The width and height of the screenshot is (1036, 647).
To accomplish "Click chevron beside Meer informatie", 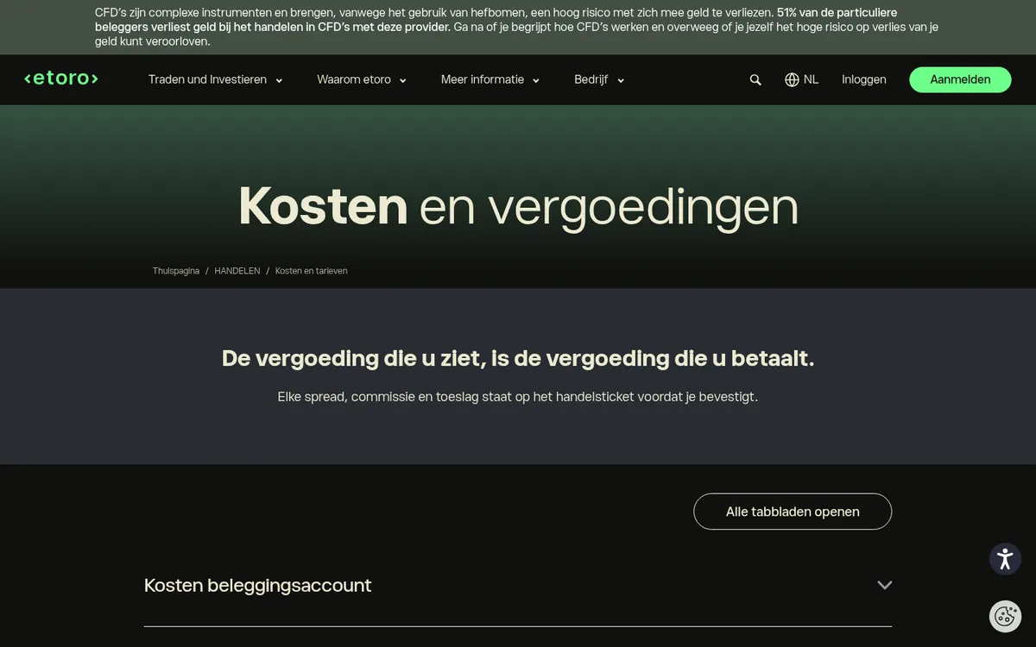I will (x=535, y=80).
